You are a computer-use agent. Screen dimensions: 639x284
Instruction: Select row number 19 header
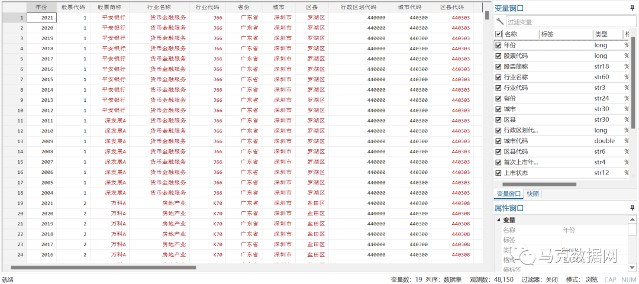pos(14,203)
